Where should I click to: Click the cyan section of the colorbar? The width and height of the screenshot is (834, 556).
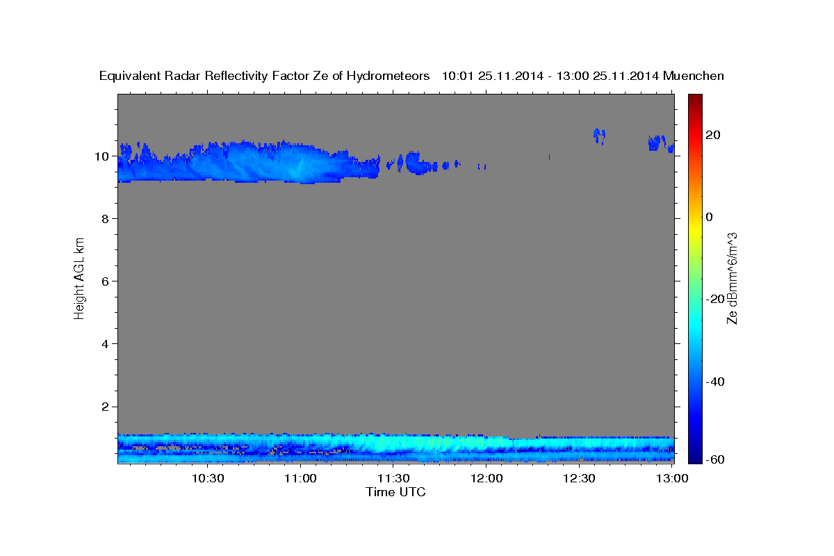696,323
